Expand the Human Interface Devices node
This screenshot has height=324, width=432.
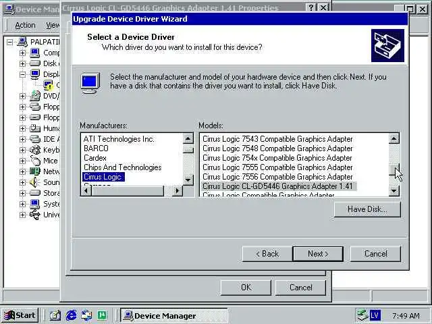(x=22, y=128)
